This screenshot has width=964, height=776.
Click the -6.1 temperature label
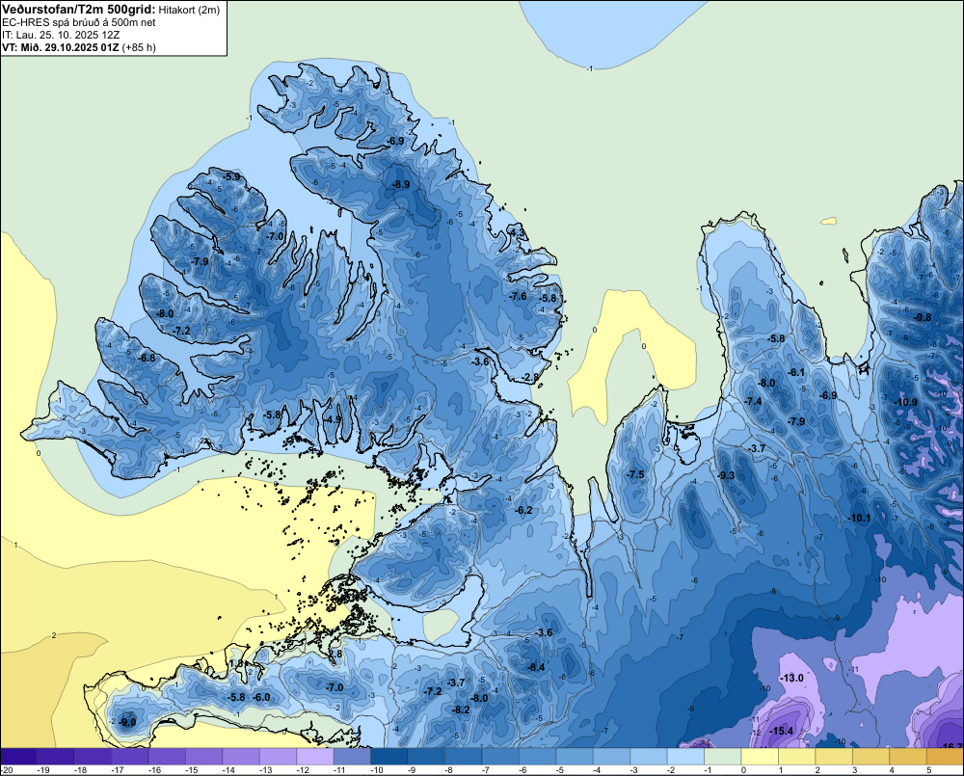click(x=797, y=372)
